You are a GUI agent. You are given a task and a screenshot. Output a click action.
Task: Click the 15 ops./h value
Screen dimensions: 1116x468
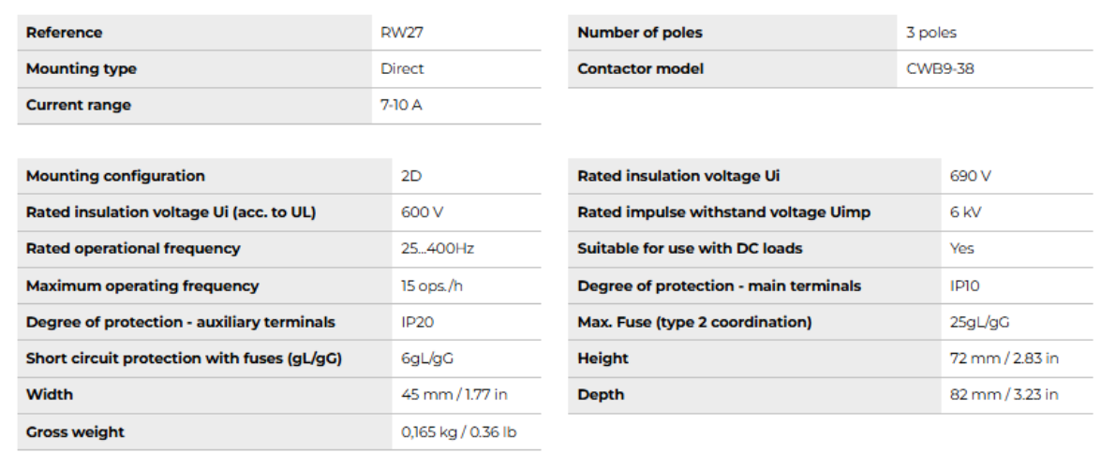click(432, 286)
